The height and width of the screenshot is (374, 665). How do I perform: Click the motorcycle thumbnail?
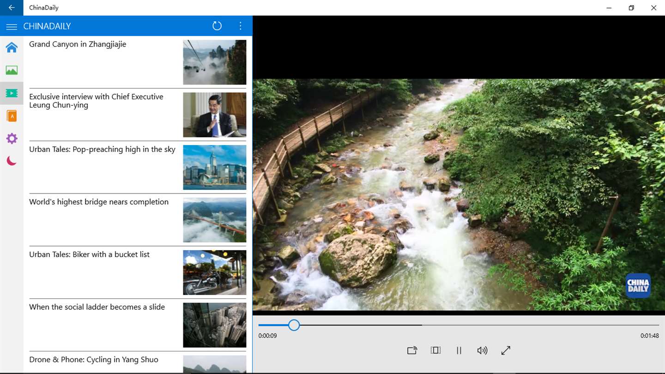215,273
